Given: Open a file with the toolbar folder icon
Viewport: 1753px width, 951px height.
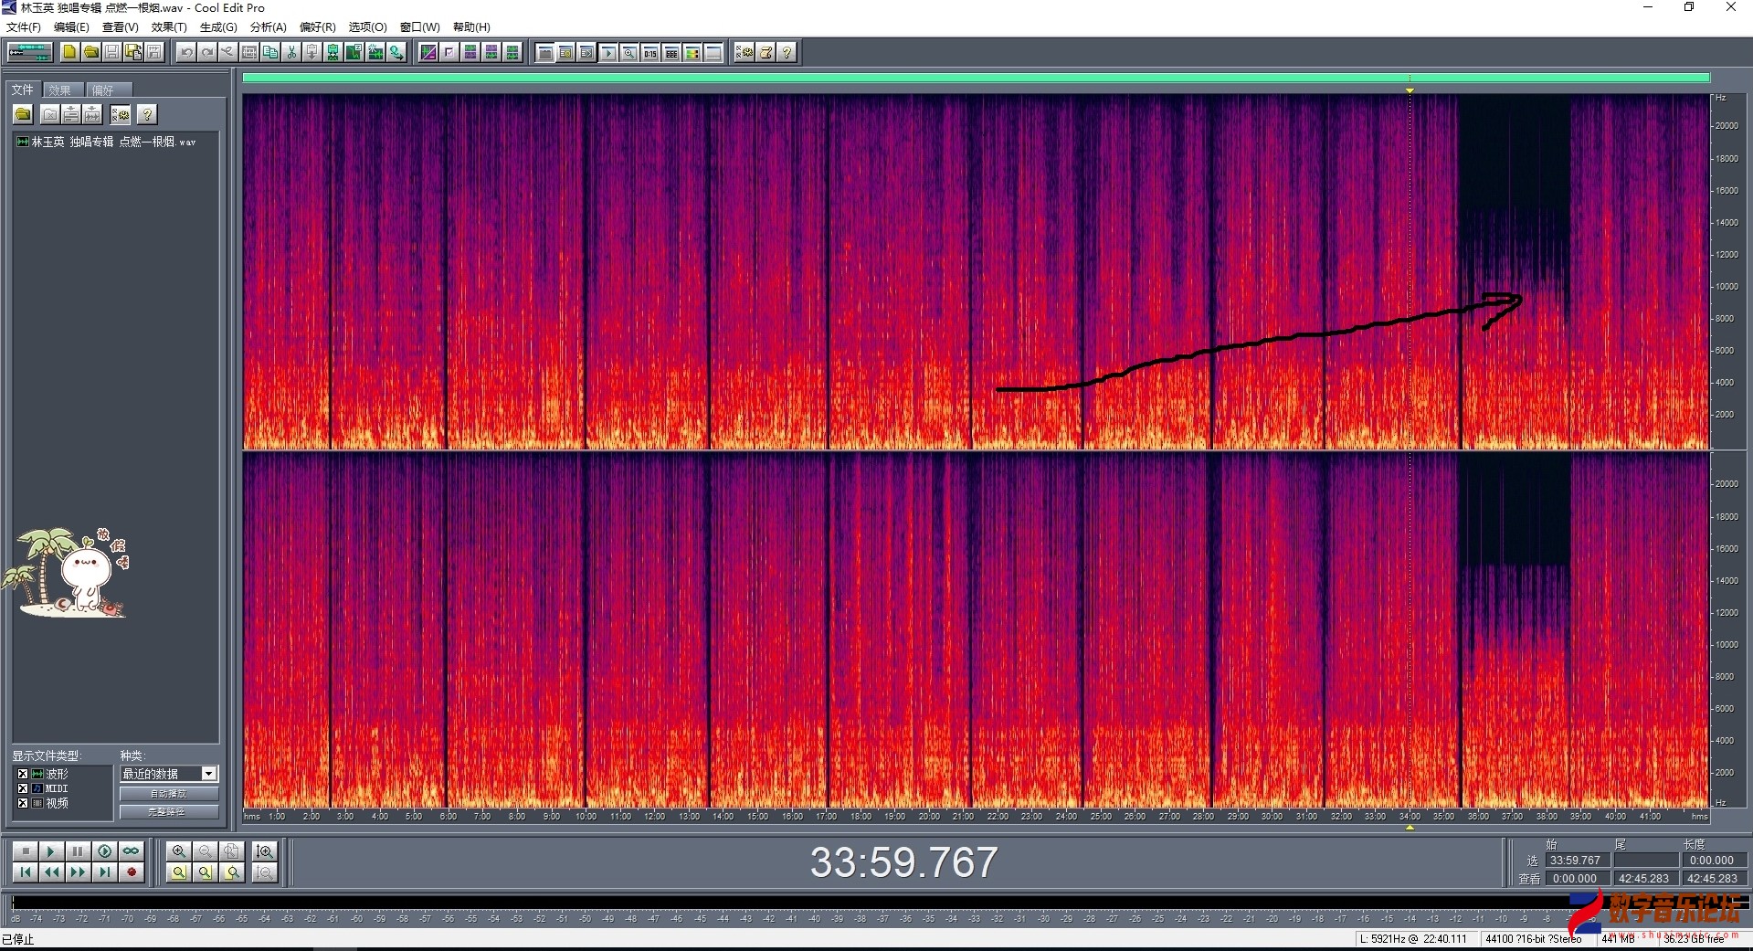Looking at the screenshot, I should click(90, 53).
